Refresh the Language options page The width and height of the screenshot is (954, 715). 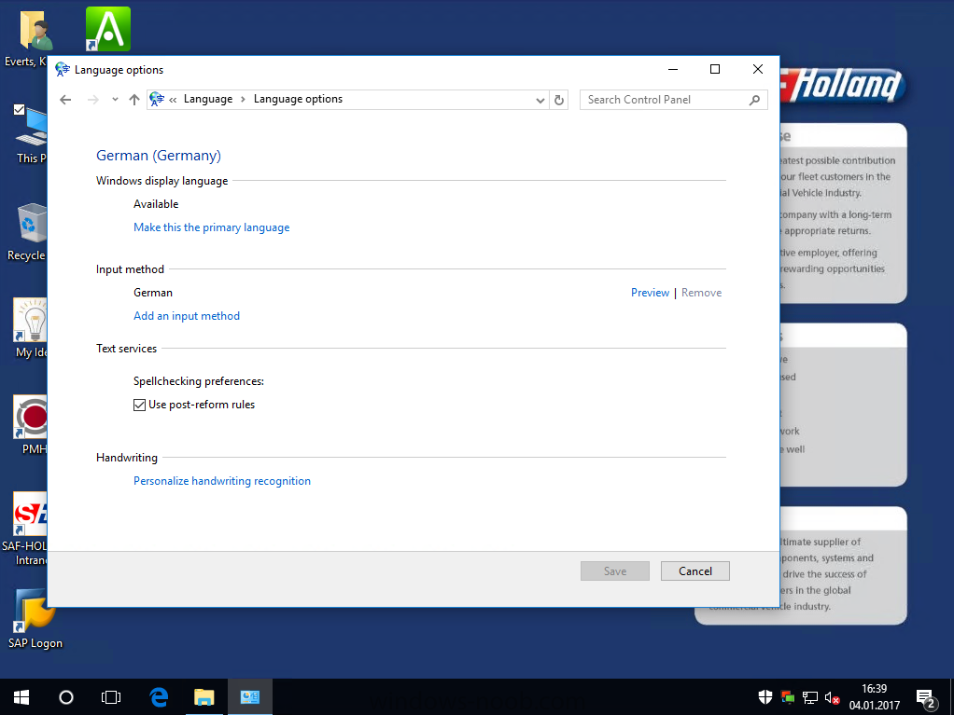click(x=559, y=101)
